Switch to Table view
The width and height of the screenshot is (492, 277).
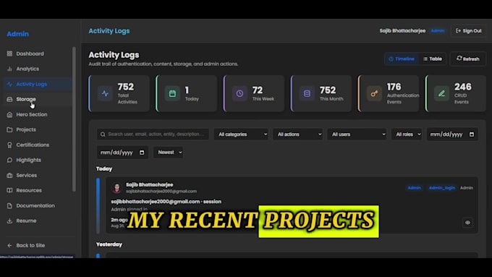tap(433, 59)
